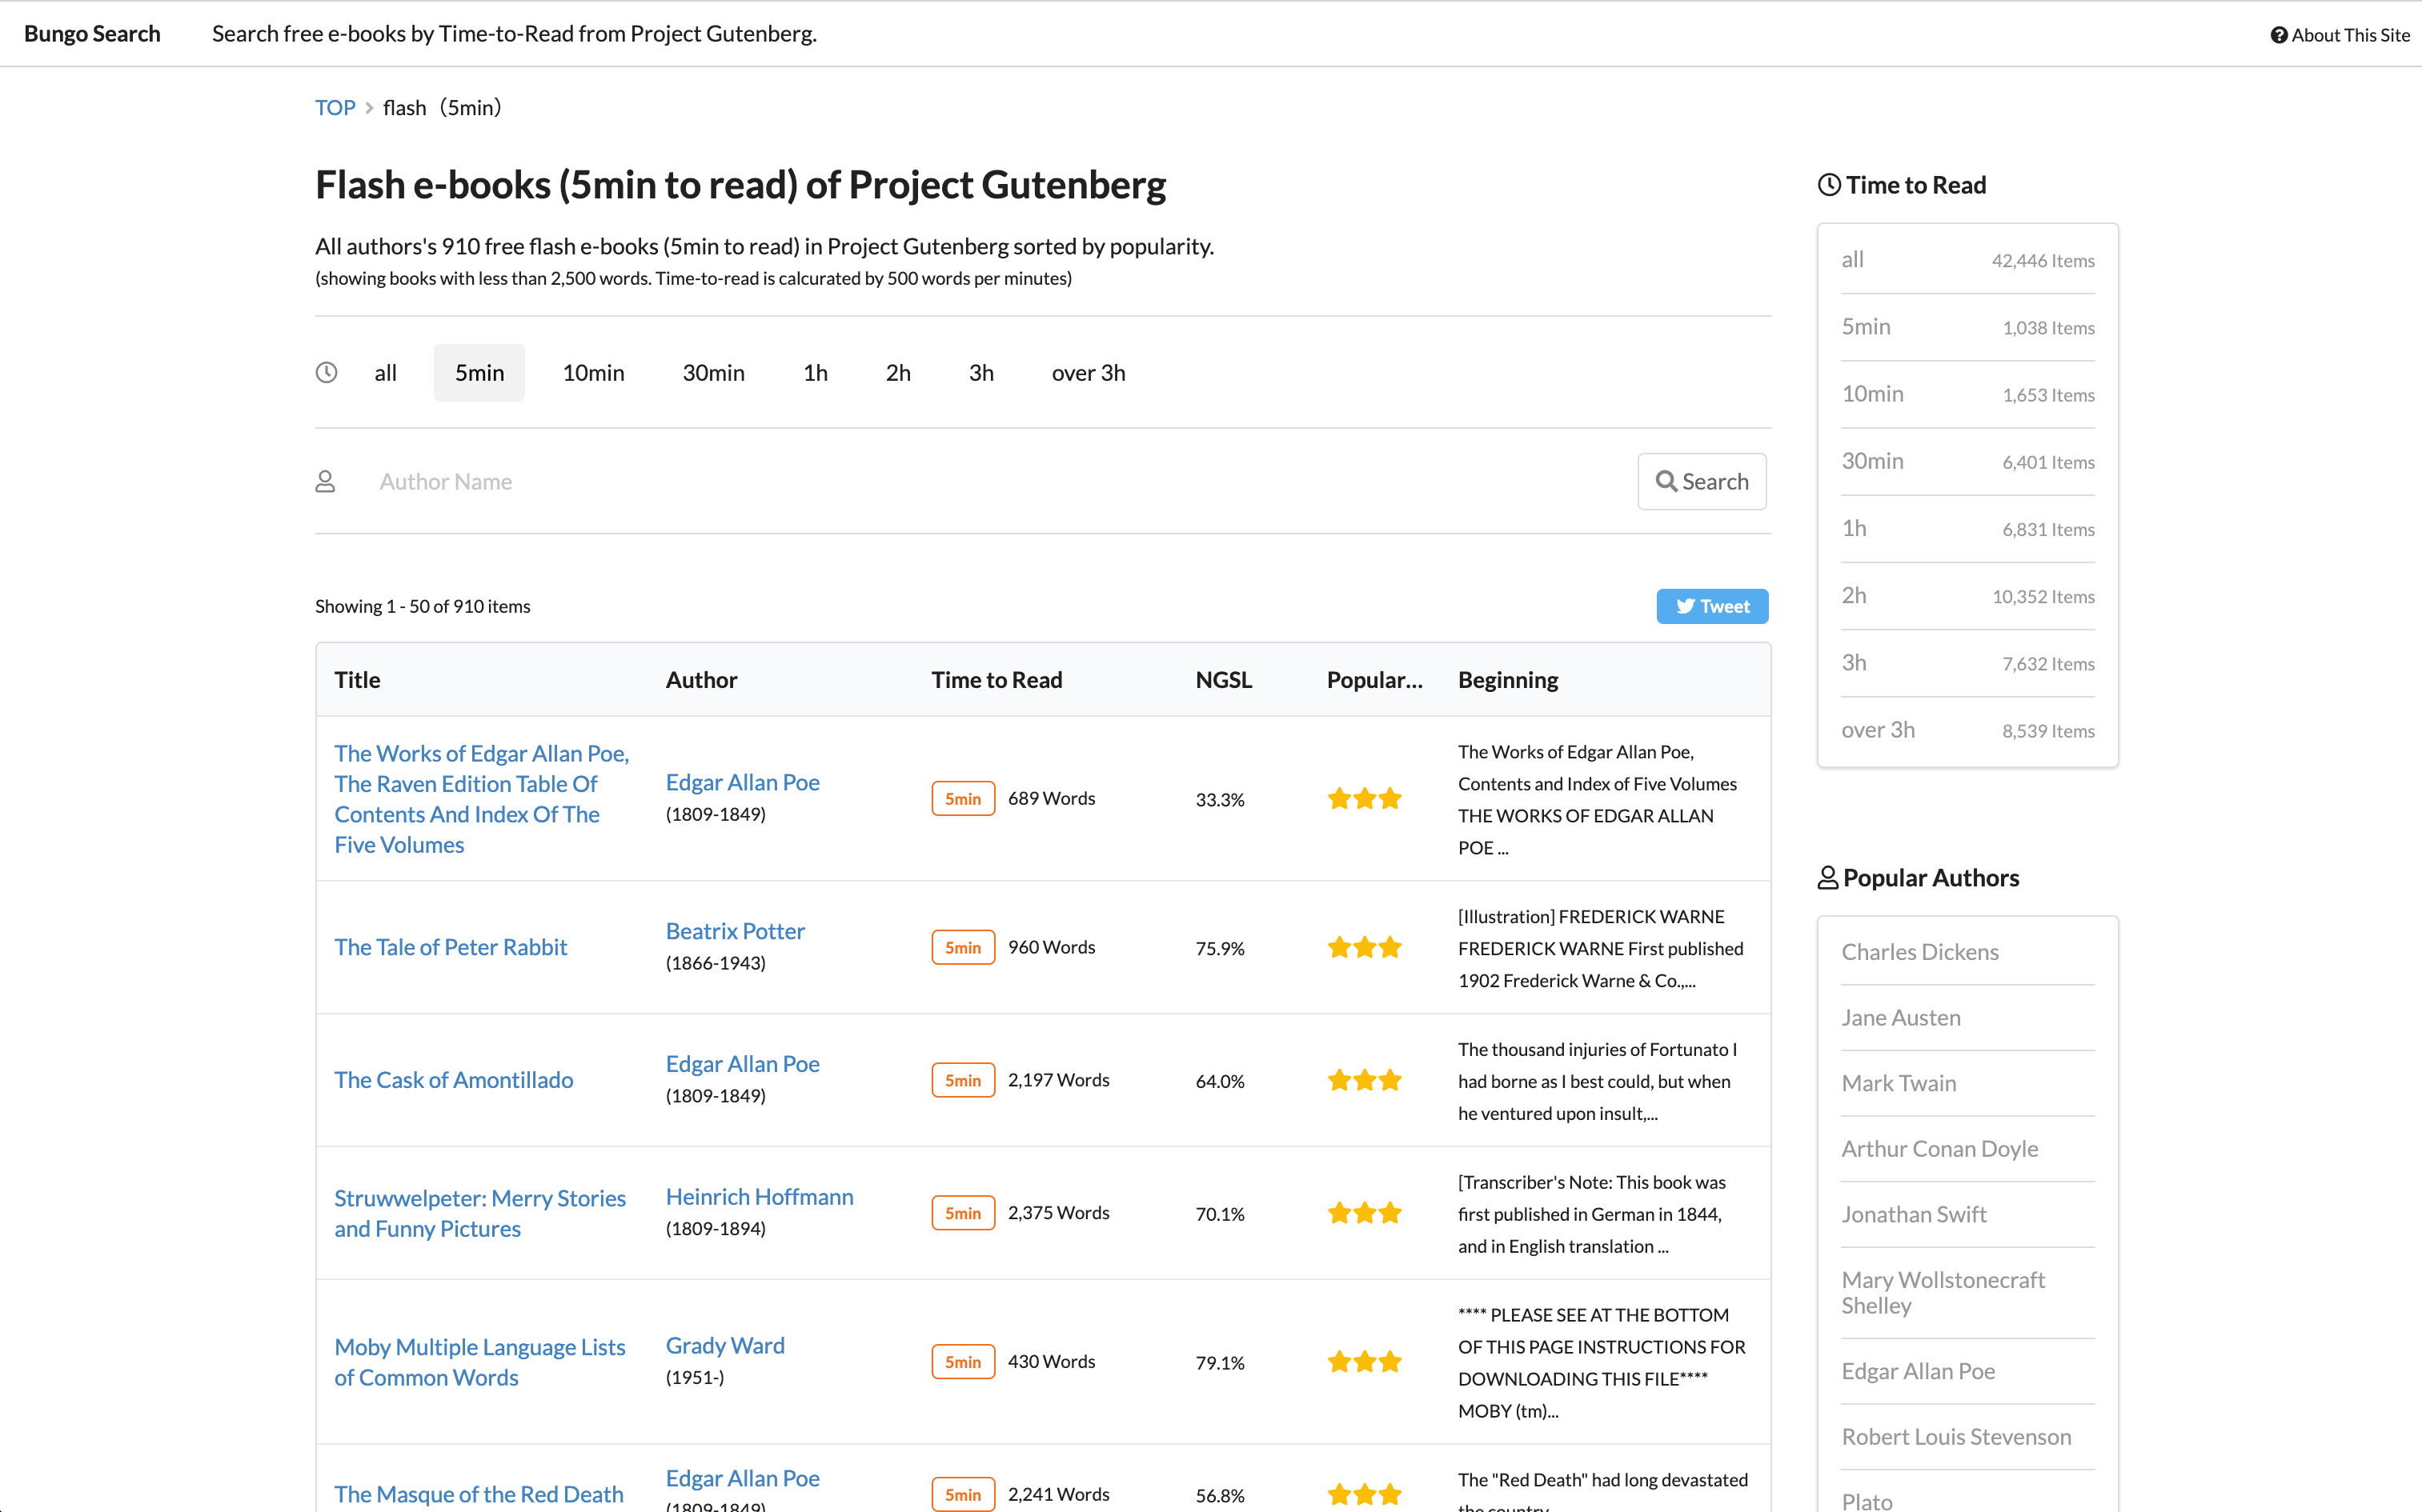The image size is (2422, 1512).
Task: Select the 10min time filter tab
Action: coord(593,373)
